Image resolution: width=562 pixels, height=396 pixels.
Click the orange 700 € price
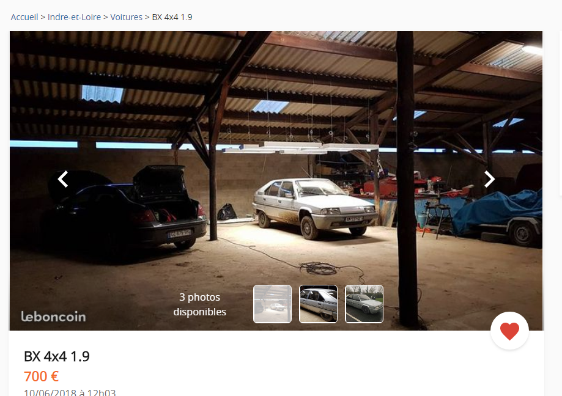click(41, 376)
